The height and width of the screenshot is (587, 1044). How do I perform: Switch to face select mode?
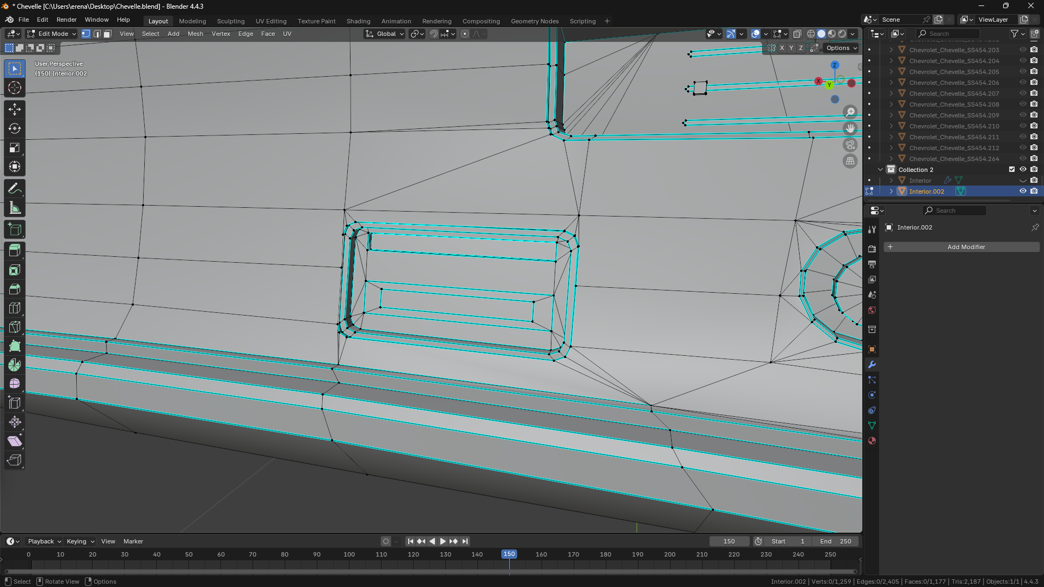108,34
